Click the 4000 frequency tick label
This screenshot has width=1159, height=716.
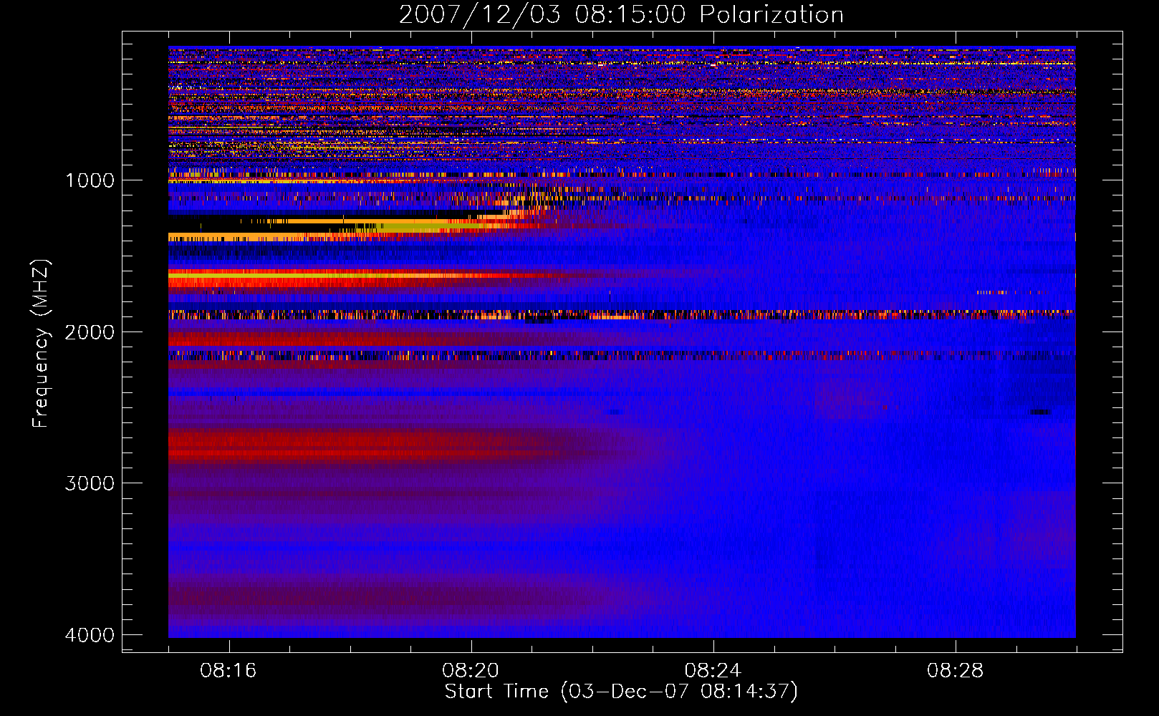pyautogui.click(x=90, y=635)
